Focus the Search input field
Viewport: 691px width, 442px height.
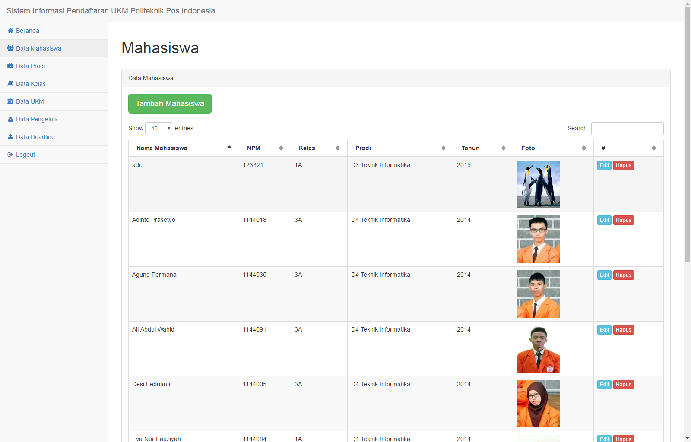[627, 129]
